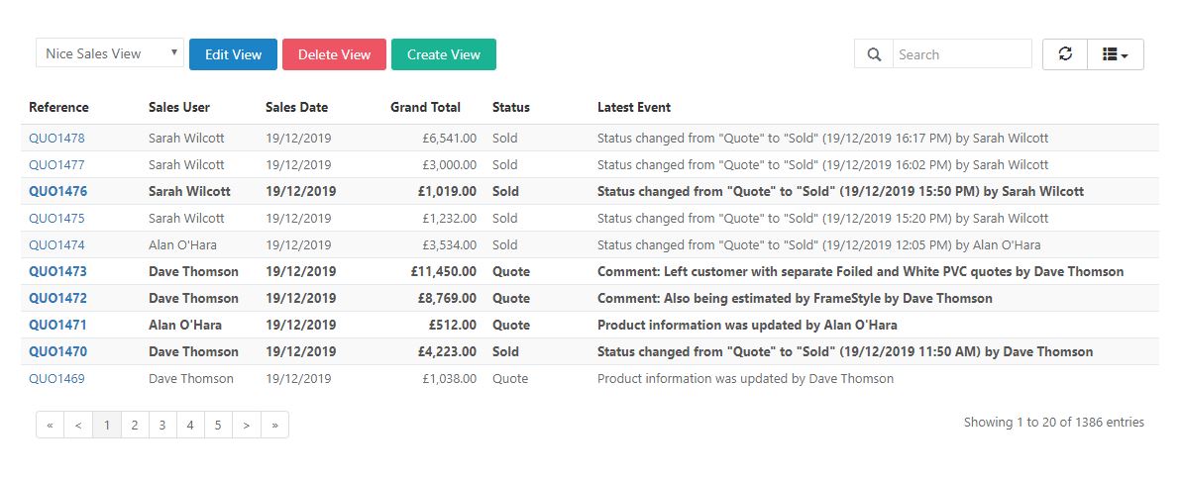
Task: Click the Create View button
Action: point(444,54)
